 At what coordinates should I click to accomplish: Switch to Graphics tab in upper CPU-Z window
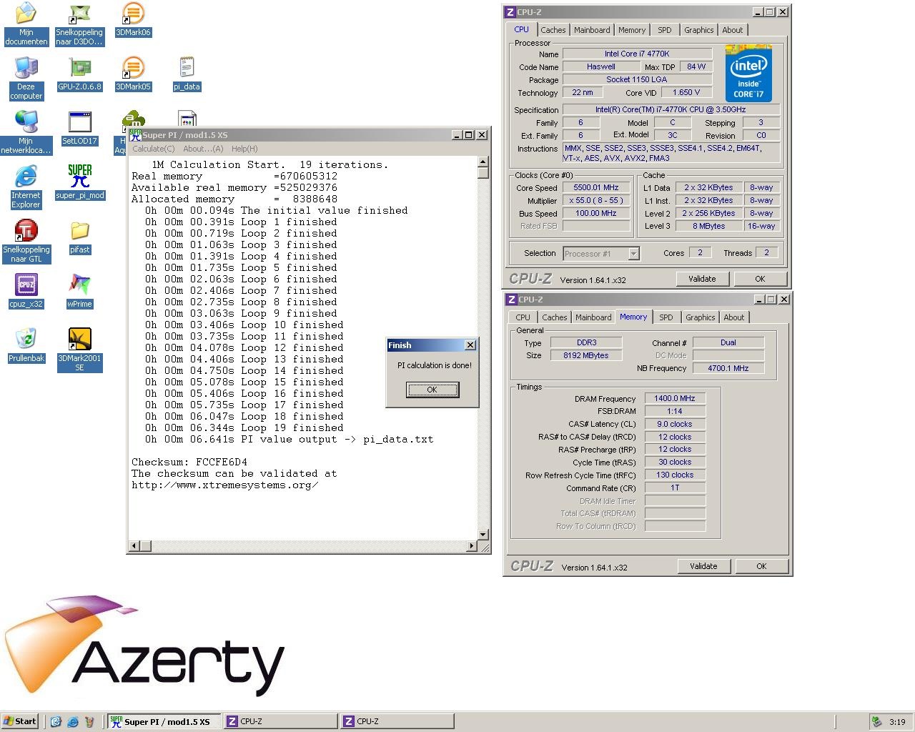click(699, 30)
